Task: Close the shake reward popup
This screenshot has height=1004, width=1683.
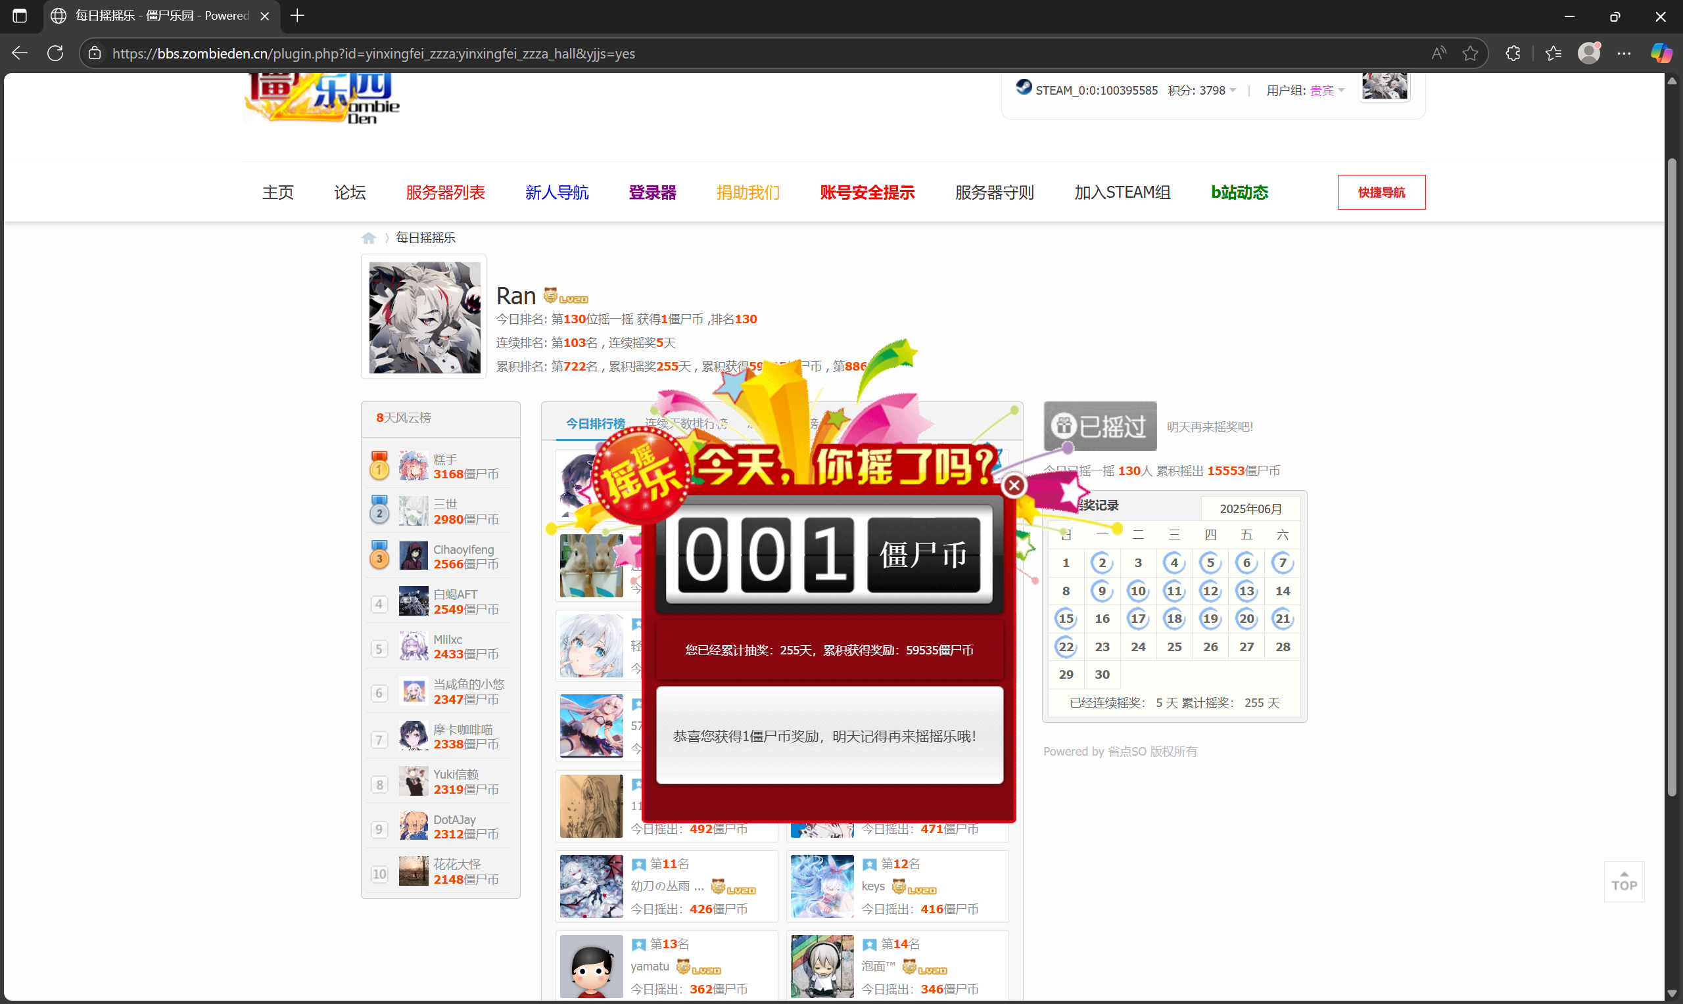Action: [x=1014, y=485]
